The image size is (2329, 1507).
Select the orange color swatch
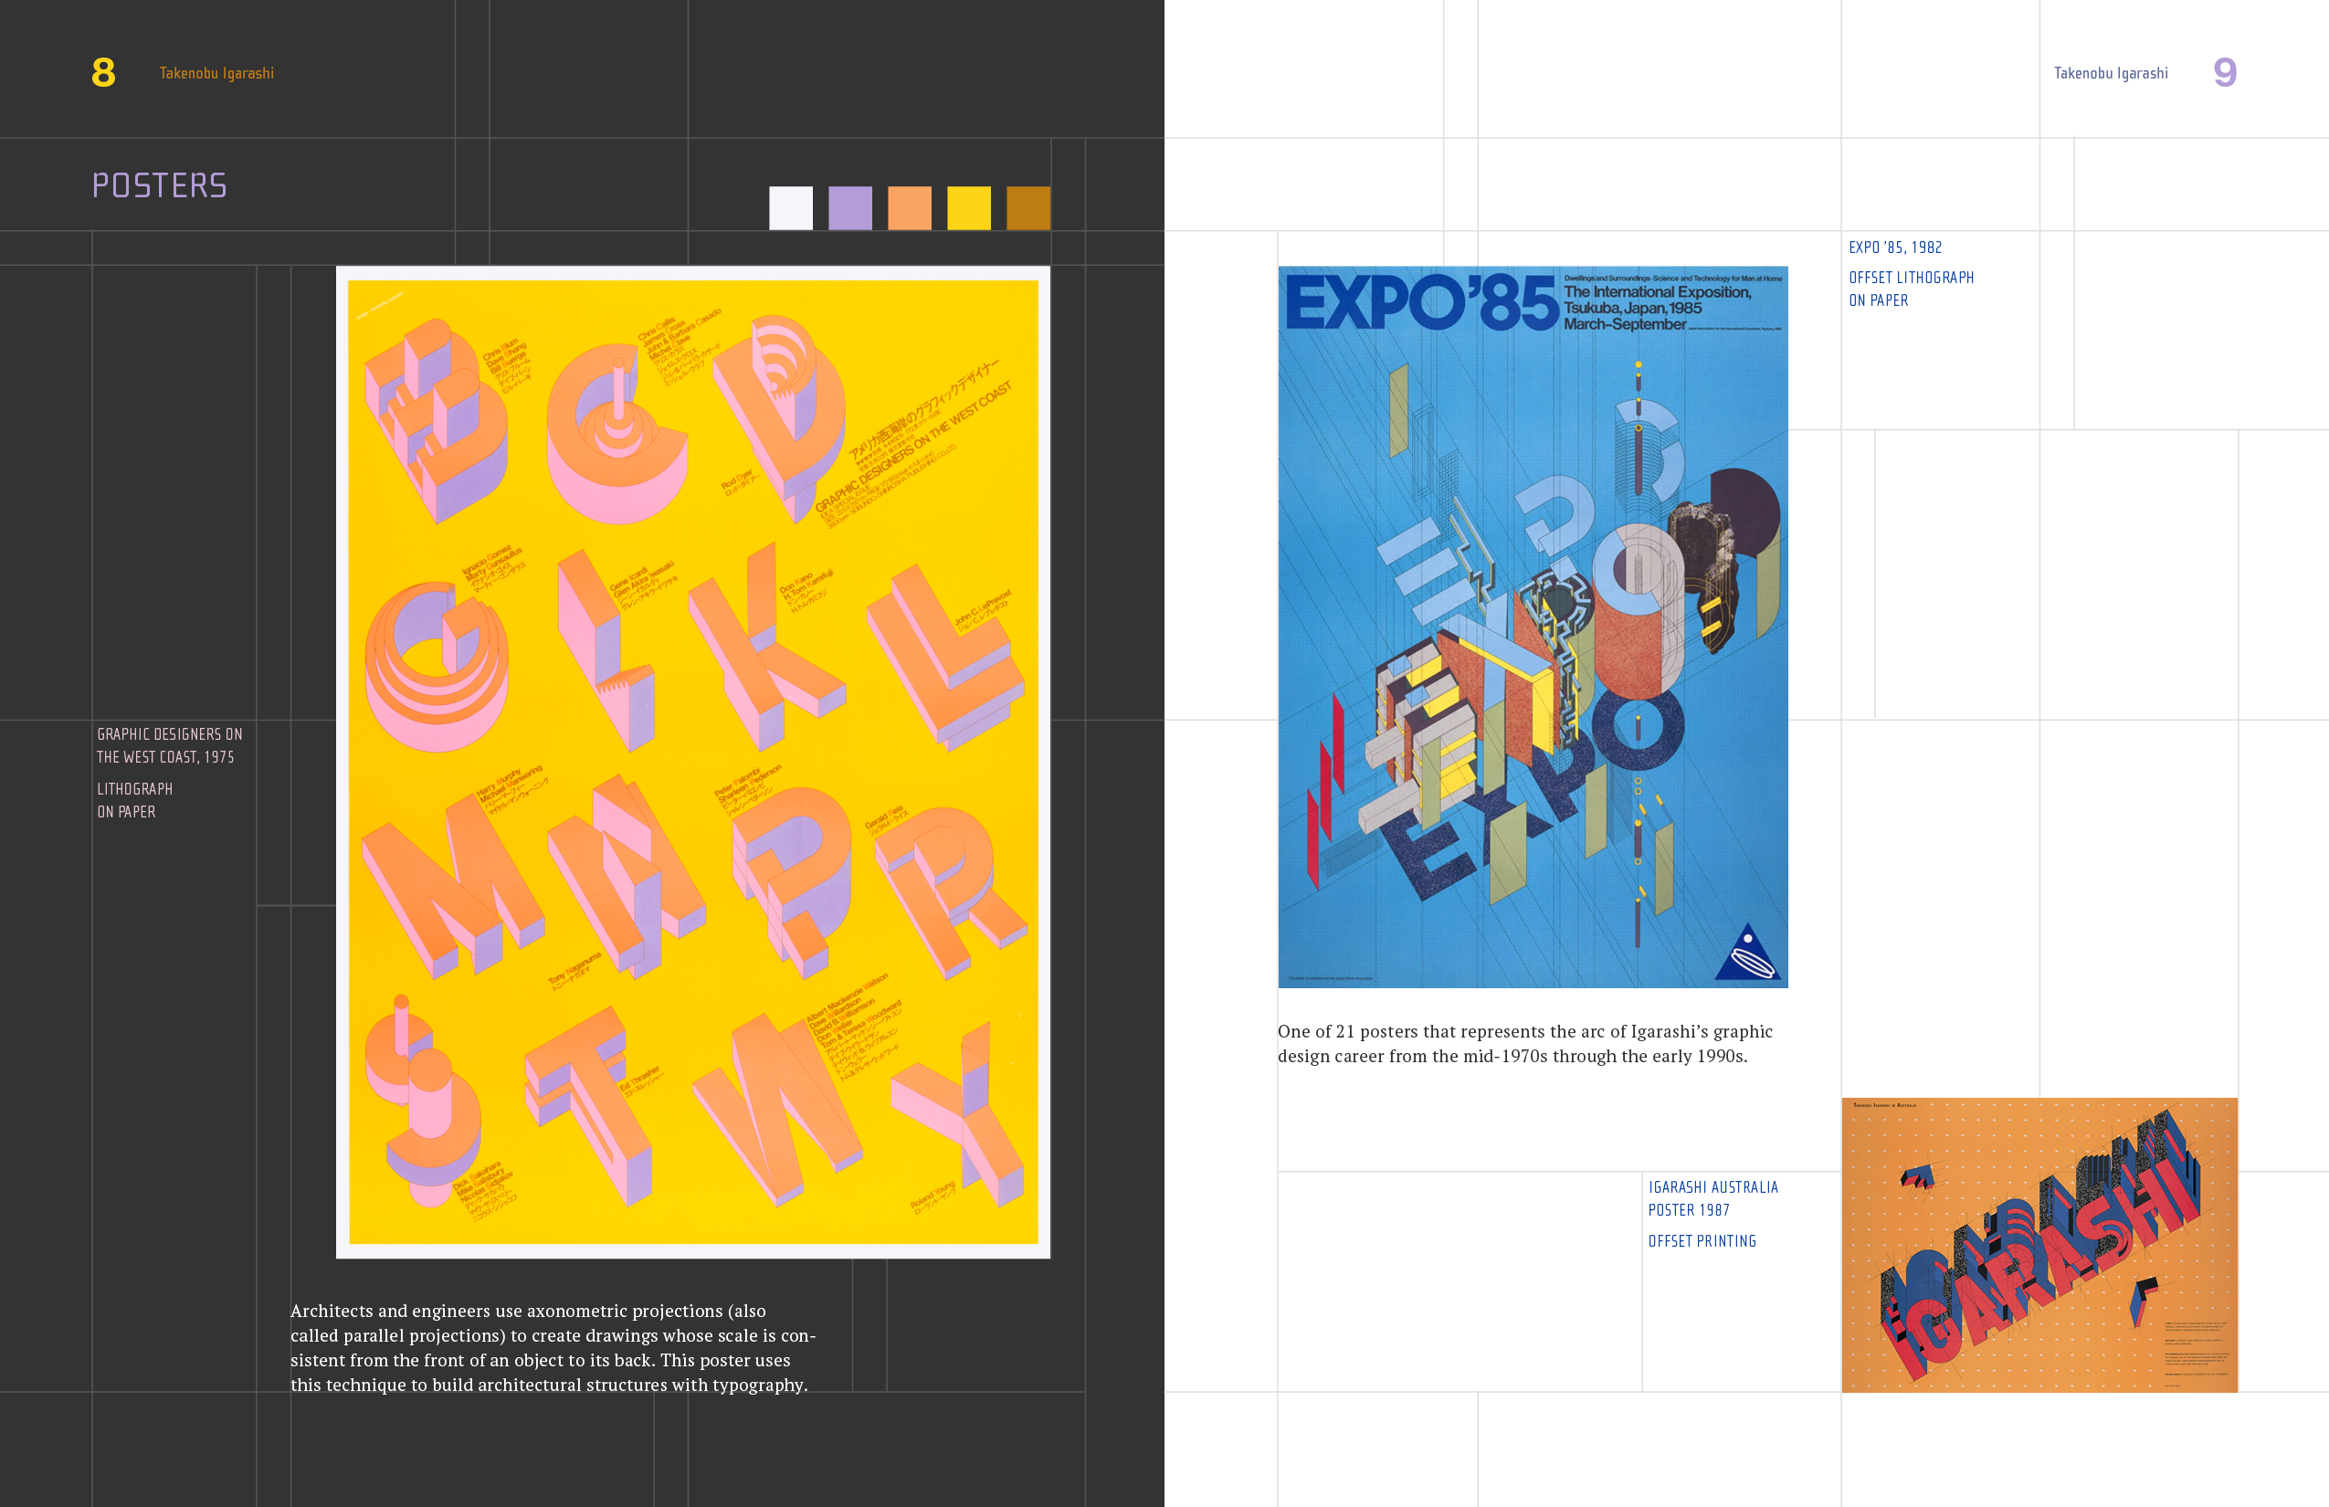(908, 206)
